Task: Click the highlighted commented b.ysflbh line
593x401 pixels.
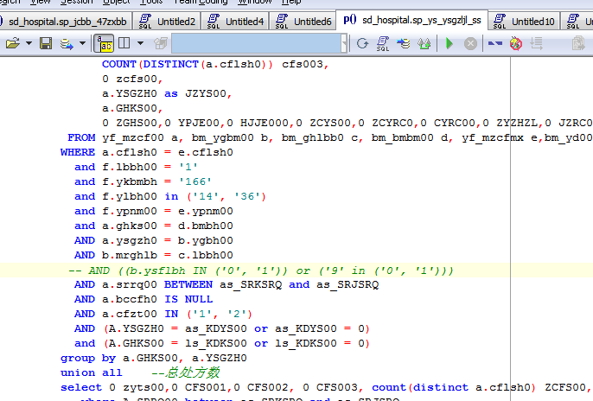Action: click(x=260, y=271)
